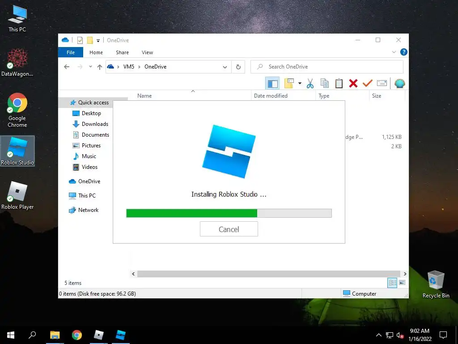Screen dimensions: 458x344
Task: Switch to details view layout
Action: pos(392,283)
